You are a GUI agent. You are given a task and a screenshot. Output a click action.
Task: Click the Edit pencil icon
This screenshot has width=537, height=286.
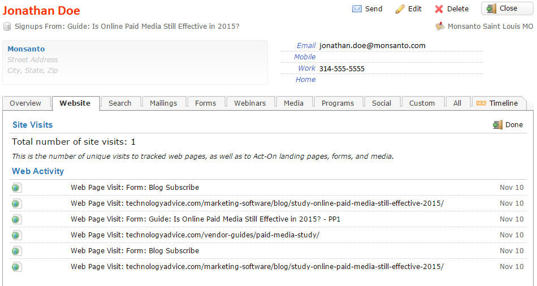tap(400, 9)
